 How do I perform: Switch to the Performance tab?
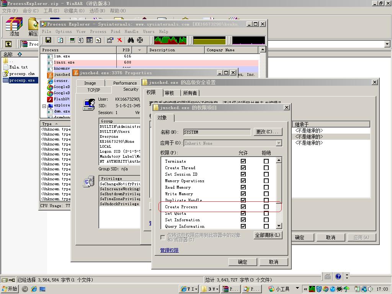[x=125, y=83]
